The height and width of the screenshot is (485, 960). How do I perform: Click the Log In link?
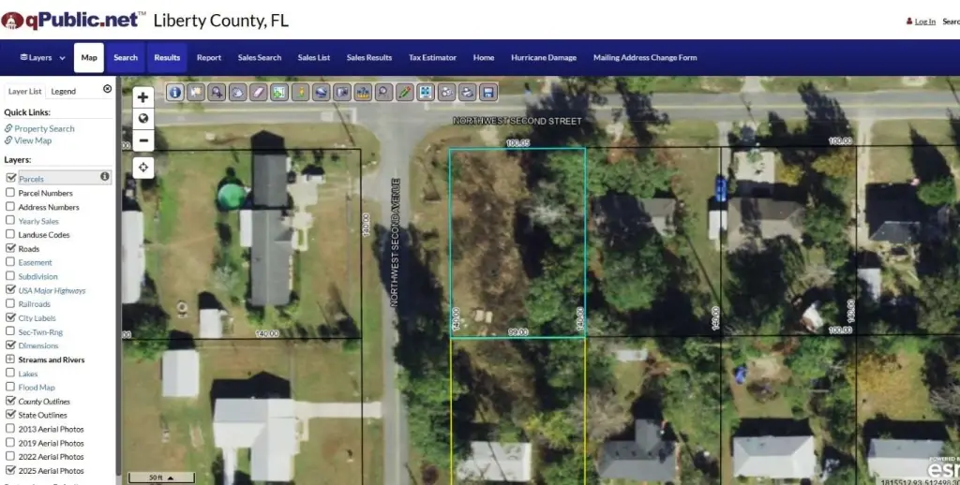(x=924, y=21)
